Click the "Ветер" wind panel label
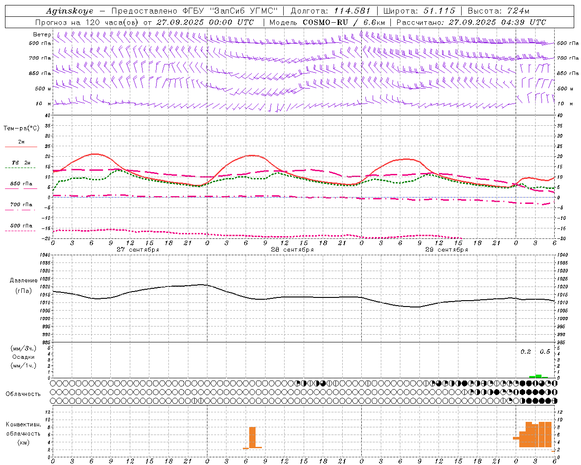This screenshot has width=581, height=465. [x=42, y=35]
